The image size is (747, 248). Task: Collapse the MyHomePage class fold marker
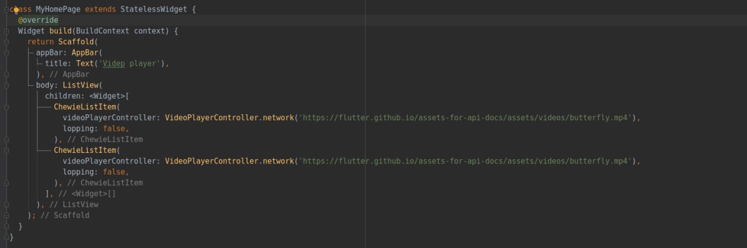6,10
